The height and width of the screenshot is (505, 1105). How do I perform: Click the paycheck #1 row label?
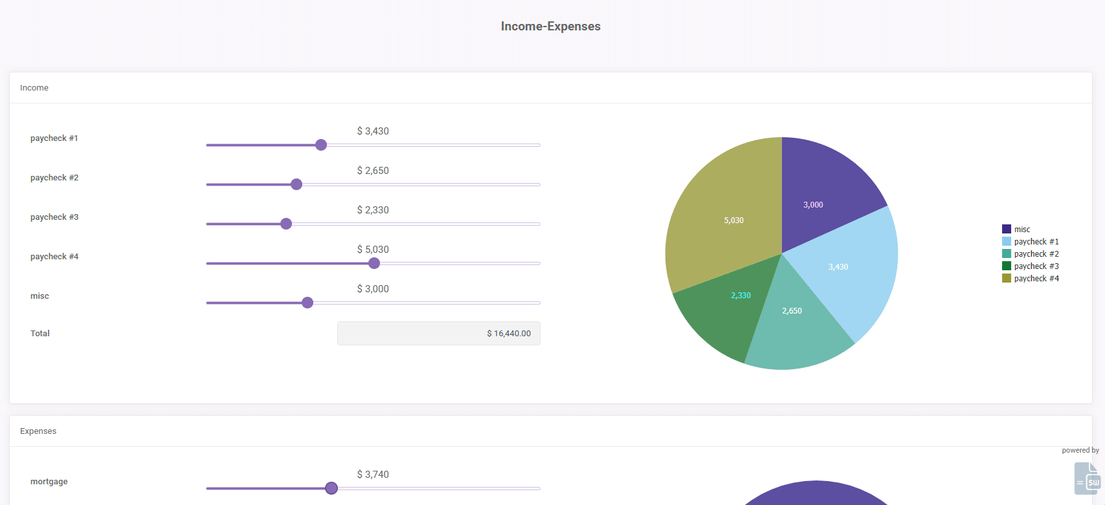tap(54, 138)
